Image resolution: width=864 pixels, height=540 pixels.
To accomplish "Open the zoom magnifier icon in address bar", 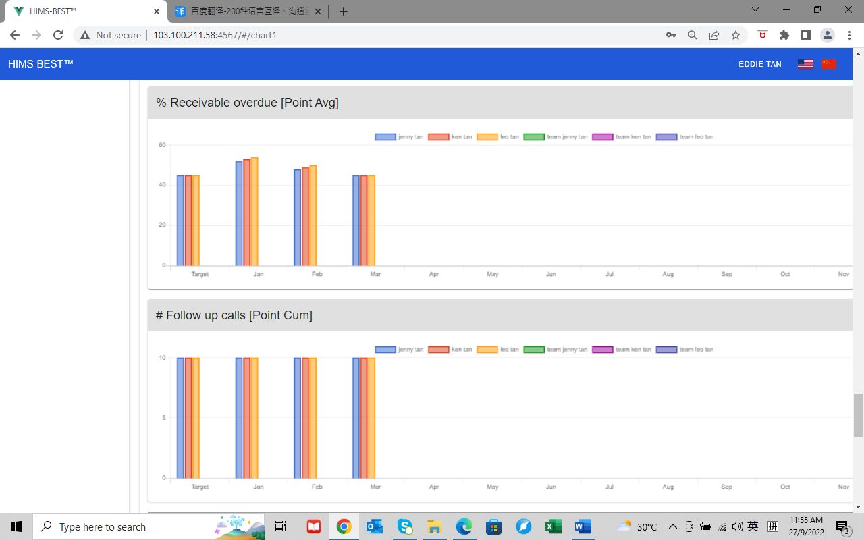I will pos(692,35).
